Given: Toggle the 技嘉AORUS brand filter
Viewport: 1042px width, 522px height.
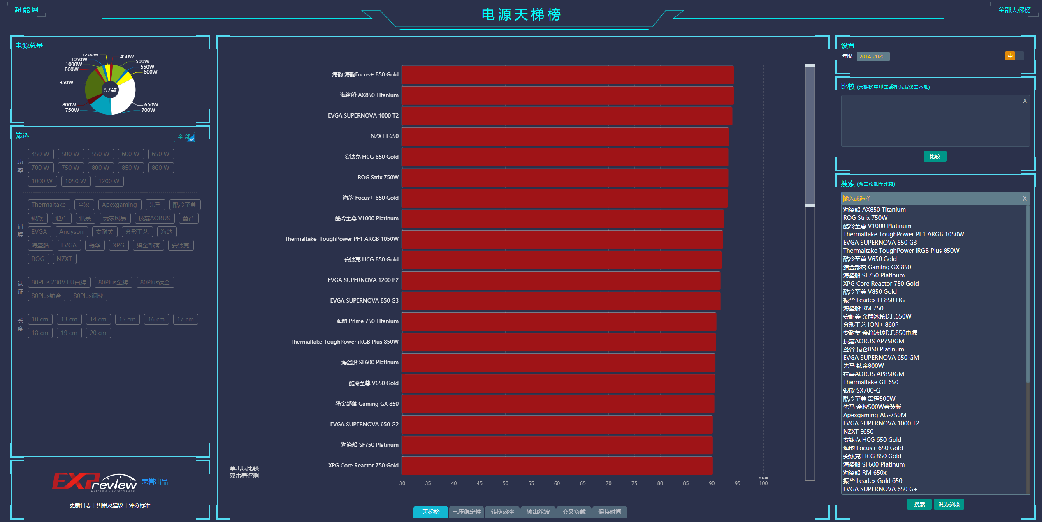Looking at the screenshot, I should 155,218.
